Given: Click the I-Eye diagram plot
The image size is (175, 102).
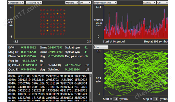Looking at the screenshot, I should click(x=136, y=73).
